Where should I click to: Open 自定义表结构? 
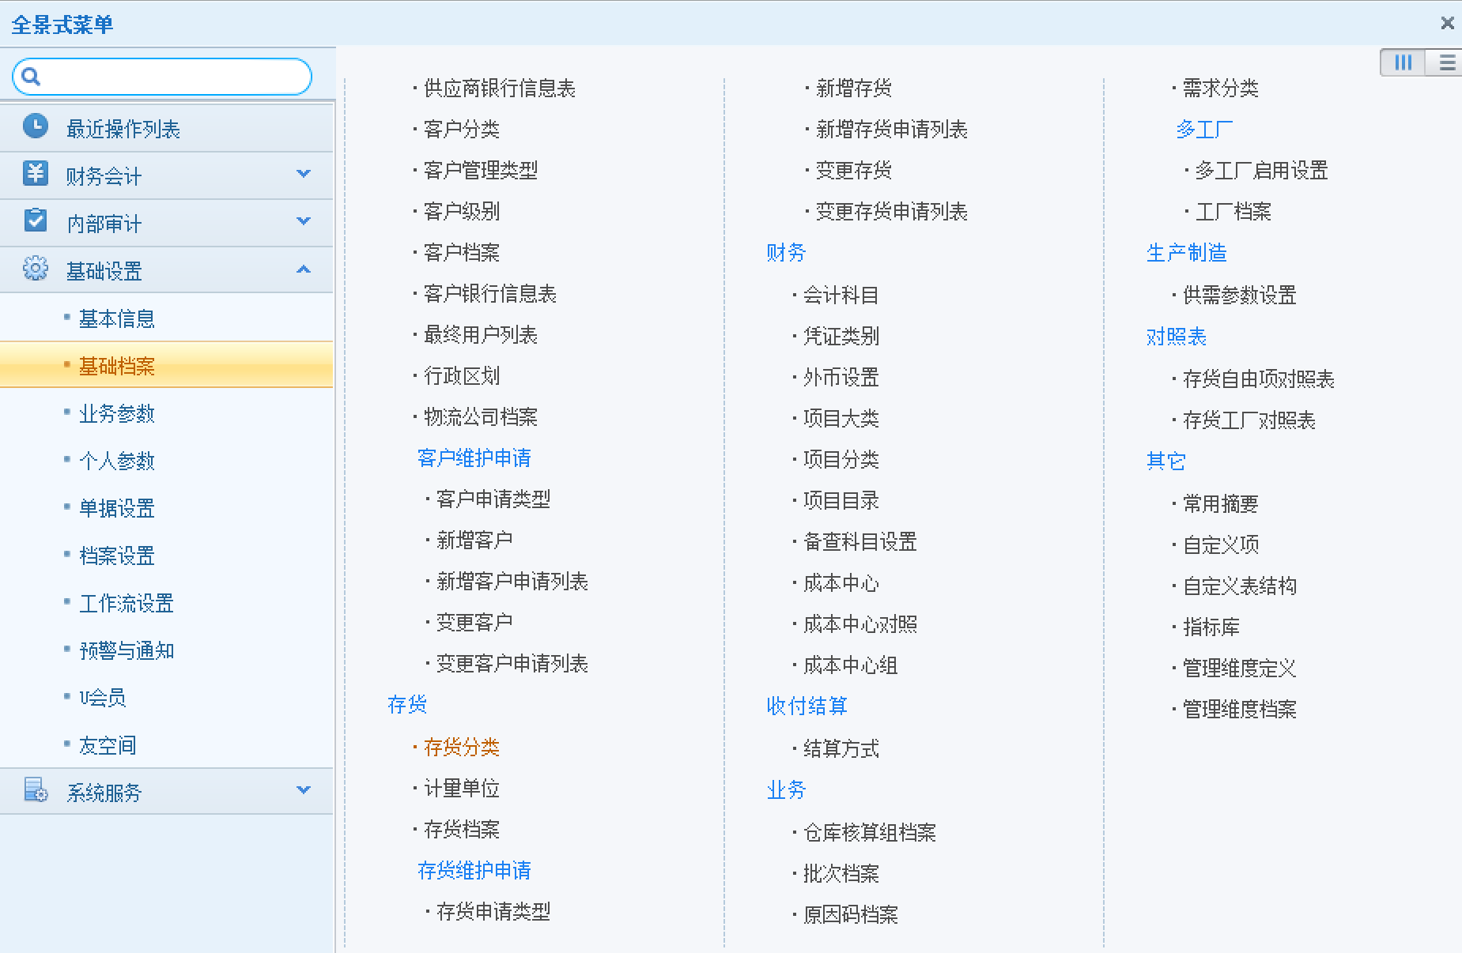click(1240, 586)
